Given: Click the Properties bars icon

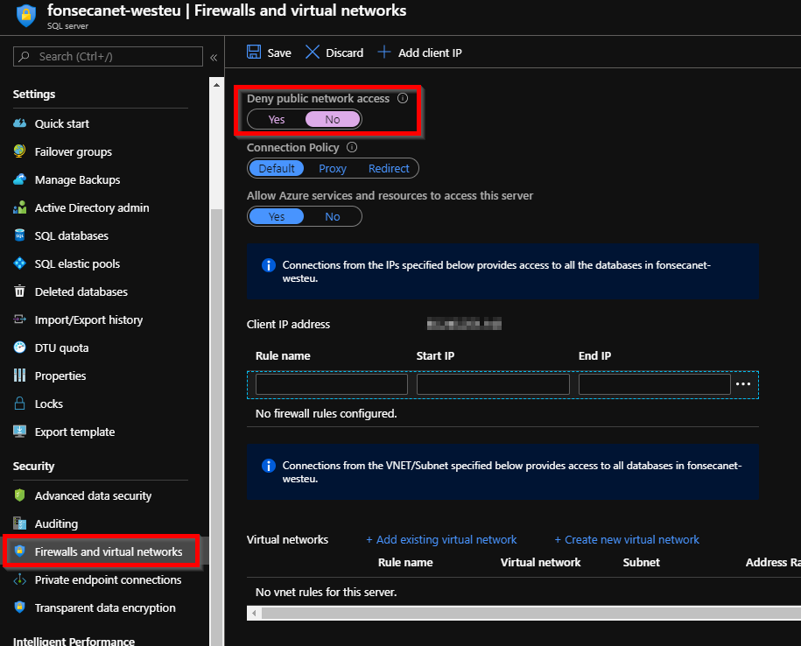Looking at the screenshot, I should (19, 376).
